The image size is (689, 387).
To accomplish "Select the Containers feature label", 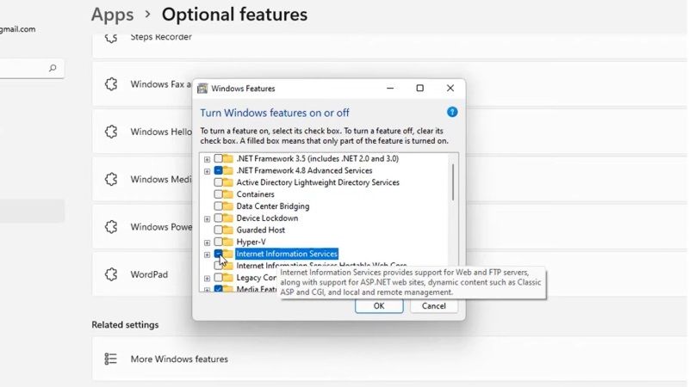I will [255, 194].
